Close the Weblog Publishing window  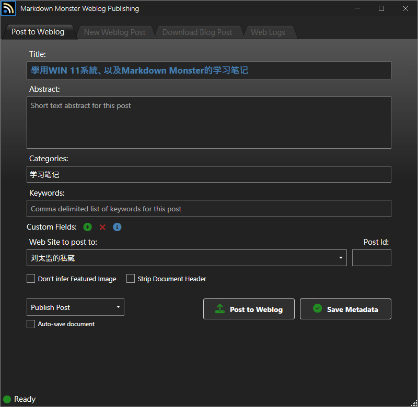(x=405, y=8)
